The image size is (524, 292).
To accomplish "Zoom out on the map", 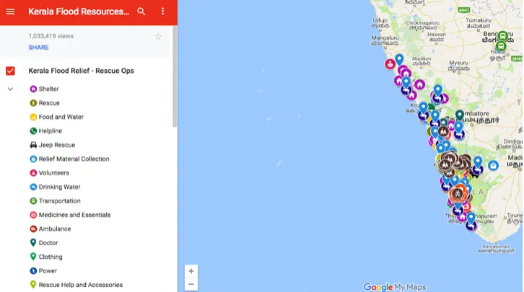I will pyautogui.click(x=191, y=284).
